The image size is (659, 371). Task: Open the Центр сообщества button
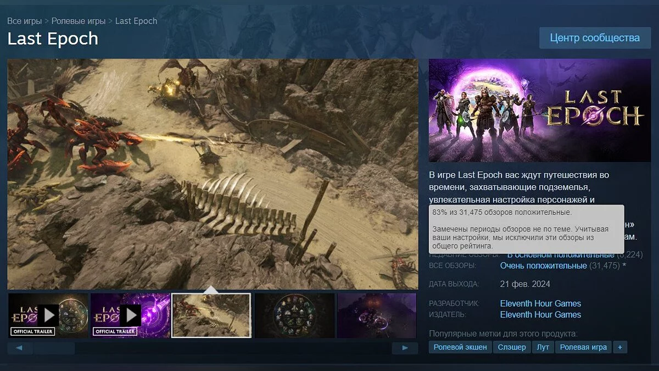595,38
